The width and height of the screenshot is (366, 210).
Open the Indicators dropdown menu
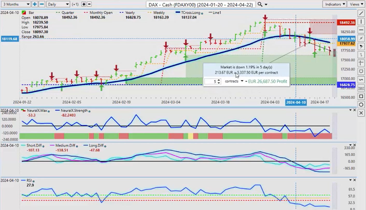pos(334,4)
